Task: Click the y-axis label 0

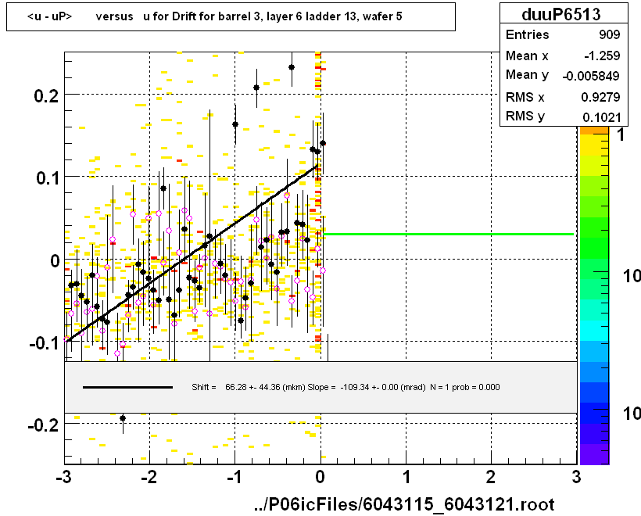Action: [55, 261]
